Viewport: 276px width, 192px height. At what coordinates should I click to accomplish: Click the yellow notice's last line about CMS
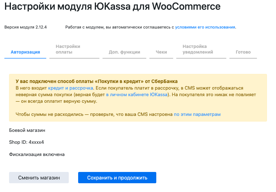[94, 114]
